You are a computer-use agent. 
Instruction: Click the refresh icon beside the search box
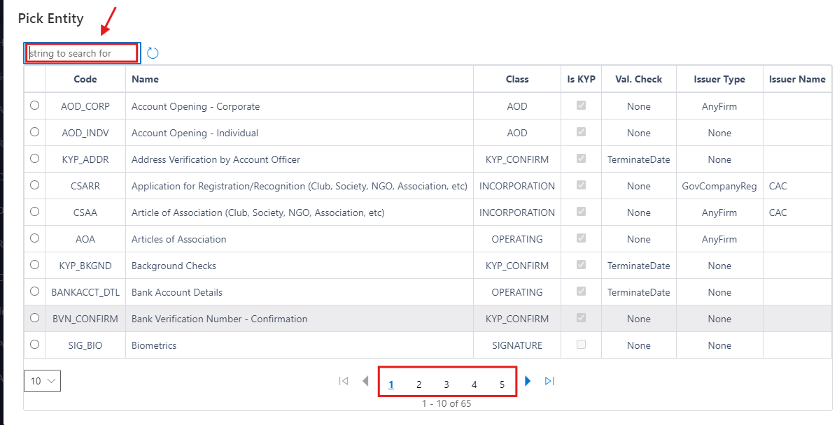(x=153, y=52)
